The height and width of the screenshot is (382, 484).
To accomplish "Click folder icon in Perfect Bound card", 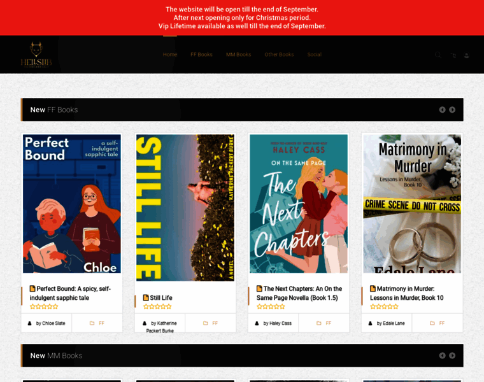I will pos(92,323).
